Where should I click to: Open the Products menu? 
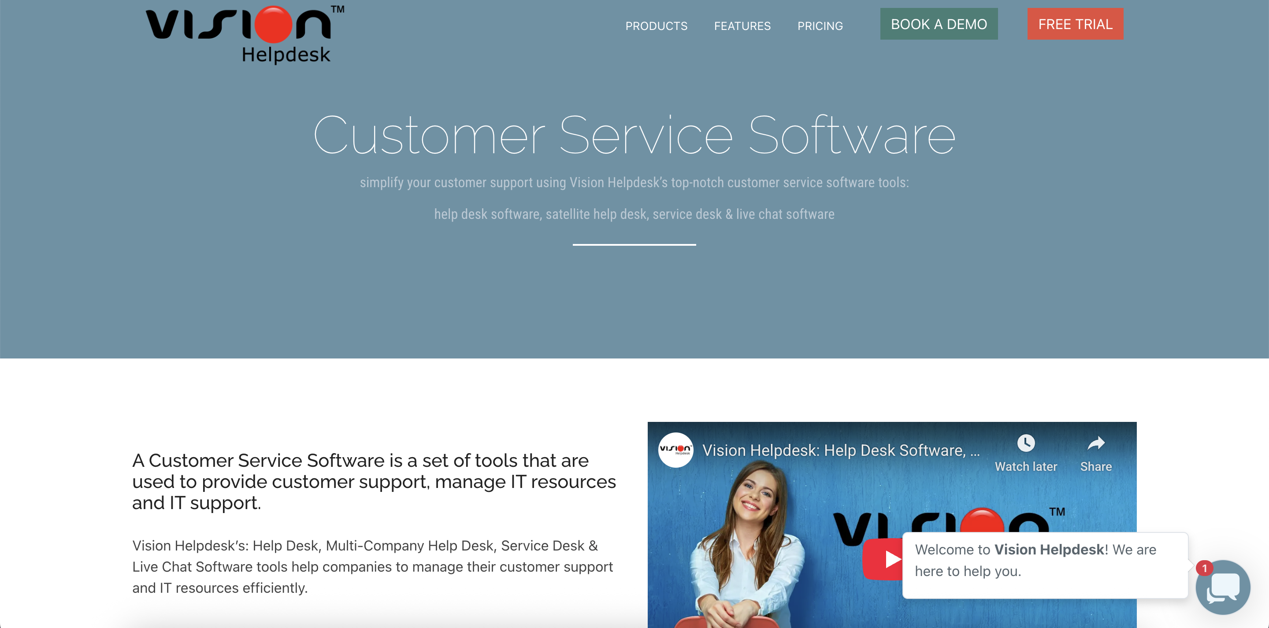656,26
